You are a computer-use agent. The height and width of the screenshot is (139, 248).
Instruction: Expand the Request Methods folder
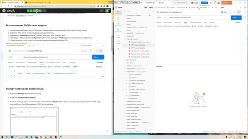[x=126, y=75]
